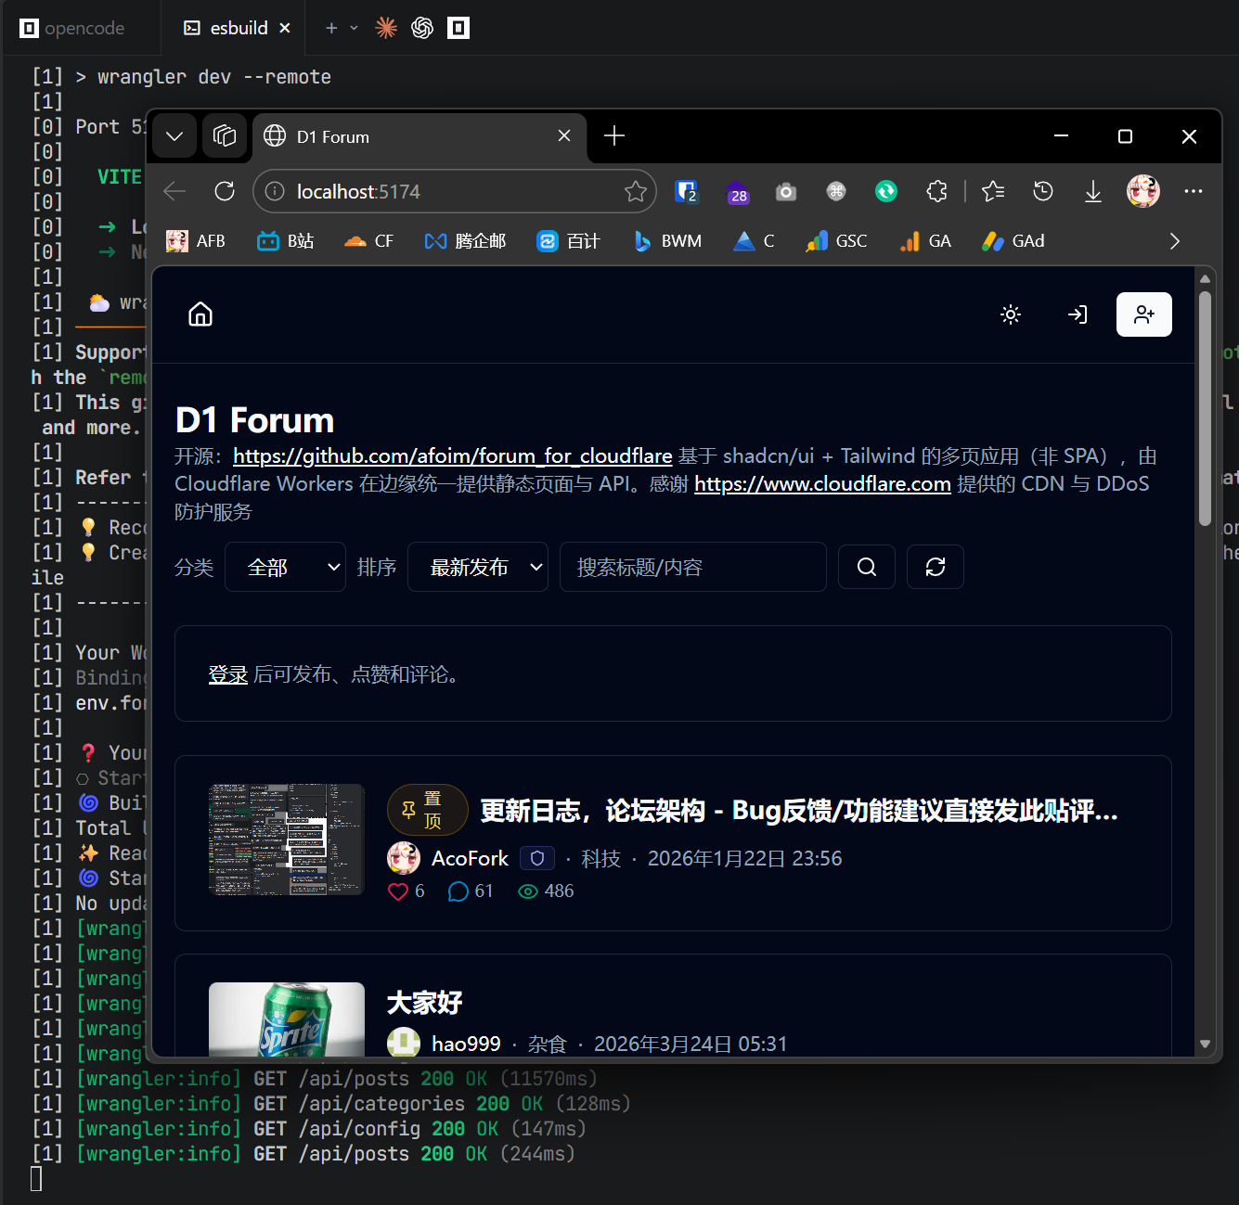Viewport: 1239px width, 1205px height.
Task: Click the search magnifier button
Action: pos(866,567)
